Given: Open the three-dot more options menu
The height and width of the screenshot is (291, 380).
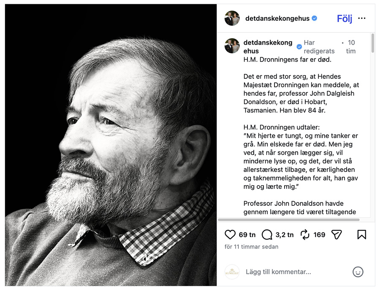Looking at the screenshot, I should pos(362,19).
